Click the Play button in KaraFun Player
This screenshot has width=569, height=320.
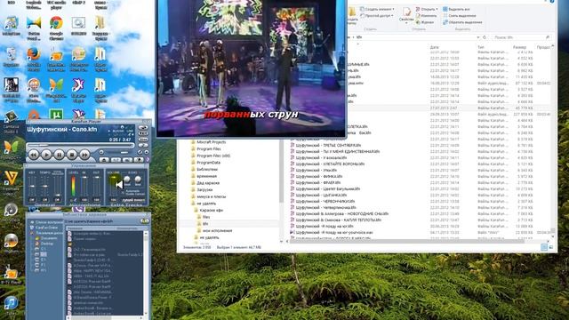point(46,155)
